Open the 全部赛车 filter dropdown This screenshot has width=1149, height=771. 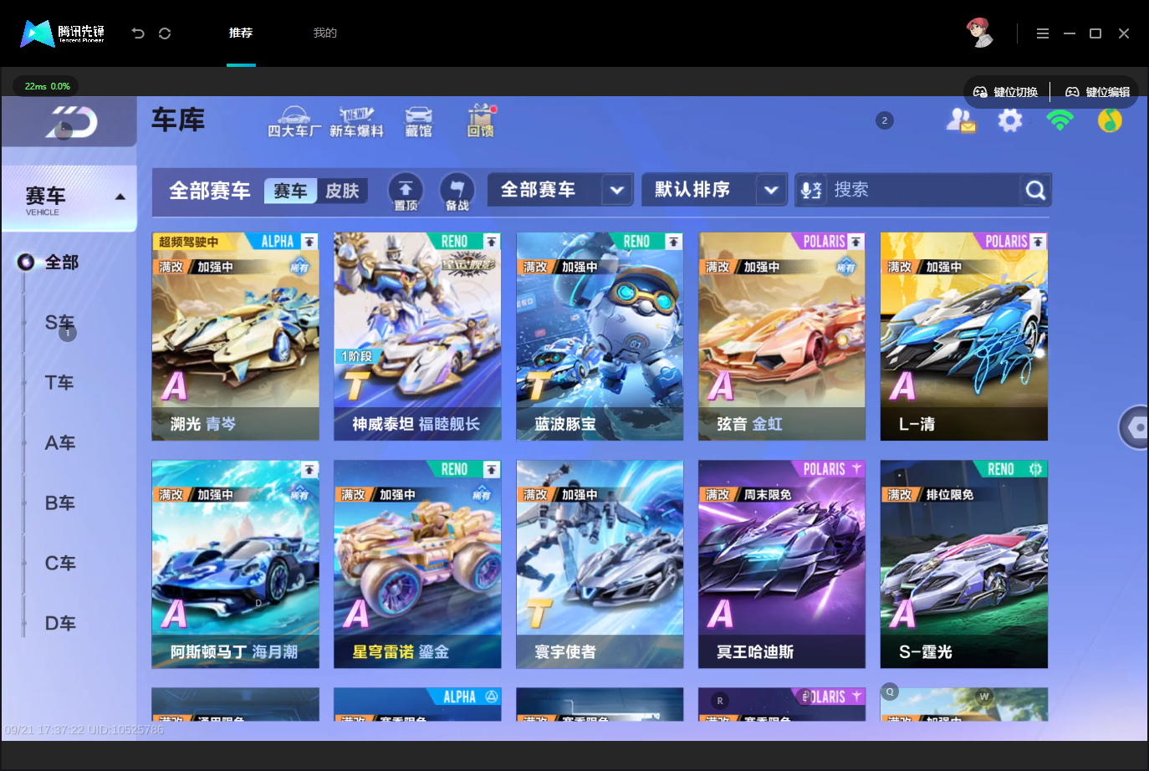[x=560, y=190]
